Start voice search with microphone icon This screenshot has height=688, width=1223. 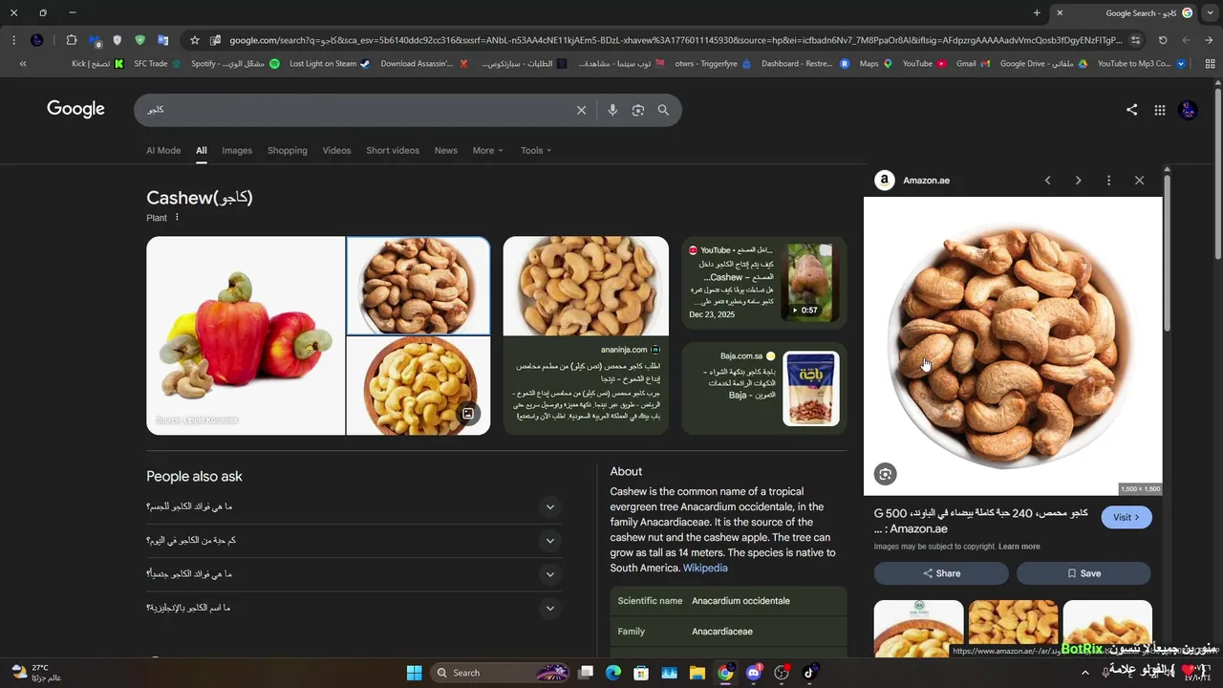(612, 110)
